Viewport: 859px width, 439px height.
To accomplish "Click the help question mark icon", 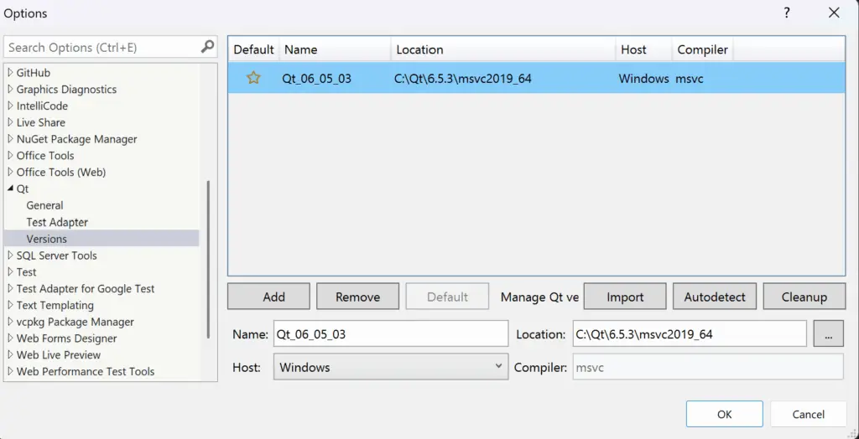I will 787,13.
